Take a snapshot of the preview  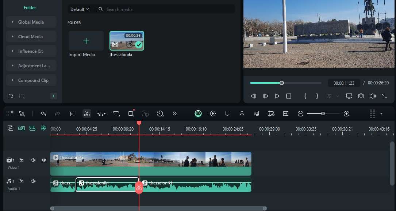[x=361, y=96]
